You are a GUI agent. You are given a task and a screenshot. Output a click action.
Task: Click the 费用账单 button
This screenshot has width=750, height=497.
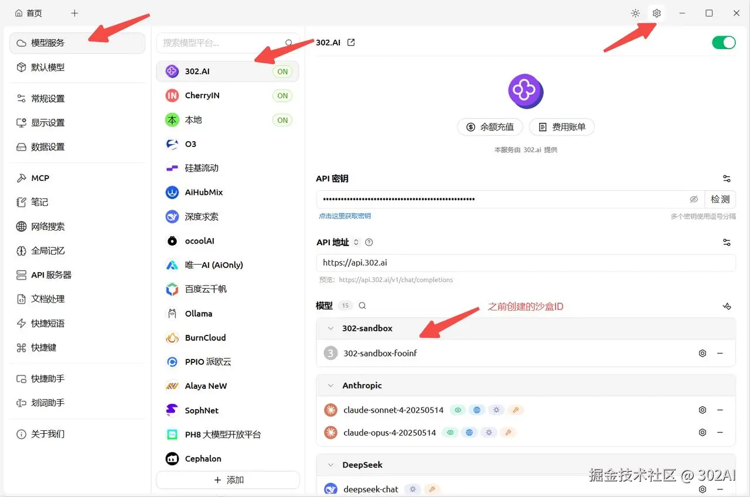click(x=562, y=127)
